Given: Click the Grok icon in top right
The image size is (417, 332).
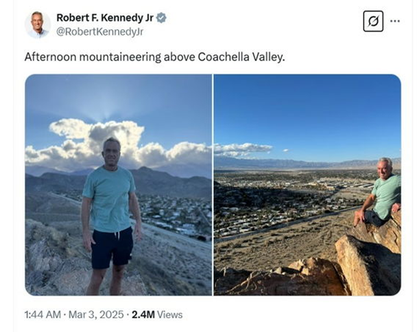Looking at the screenshot, I should [373, 21].
